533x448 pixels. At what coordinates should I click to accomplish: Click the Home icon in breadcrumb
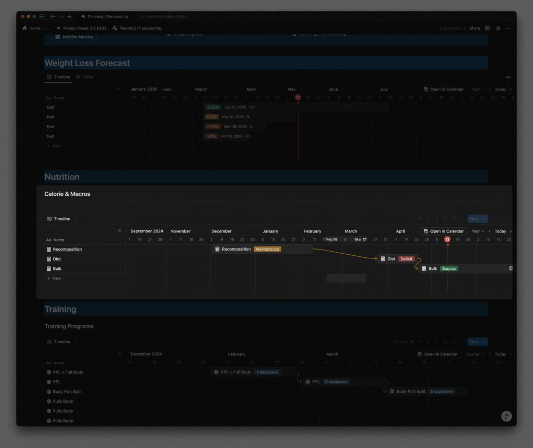(x=24, y=28)
